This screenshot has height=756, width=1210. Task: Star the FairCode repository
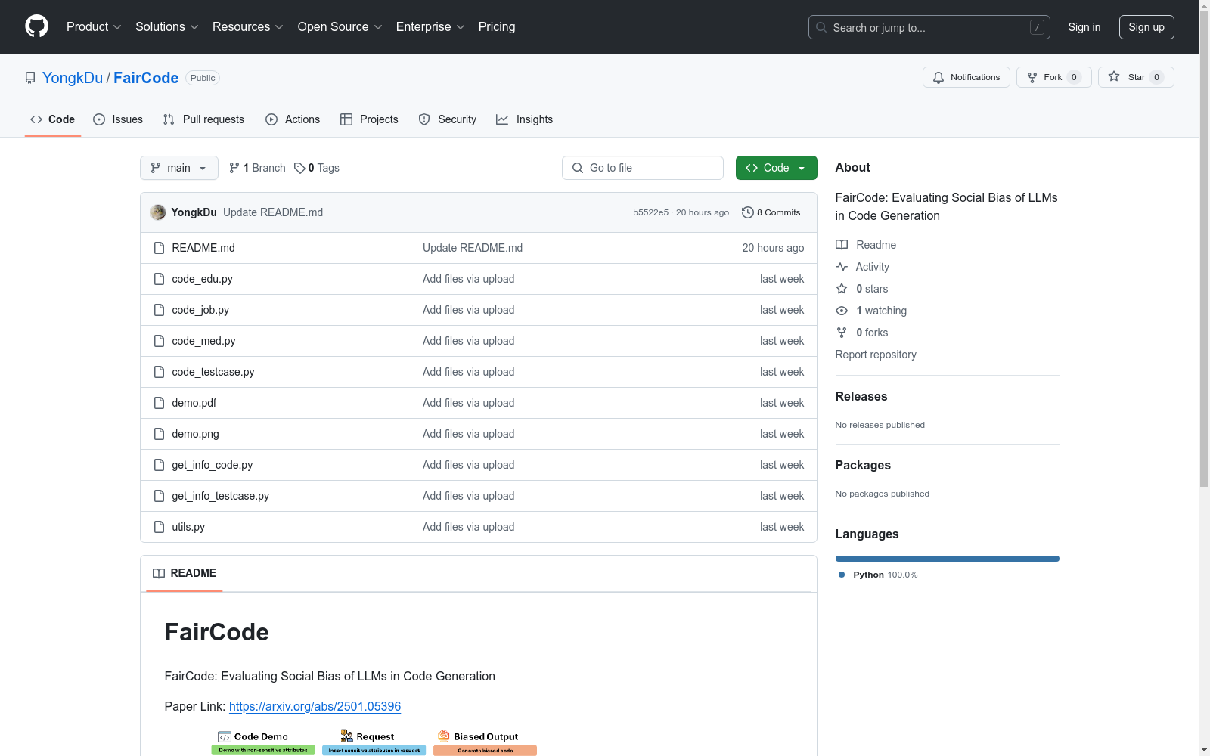1136,77
